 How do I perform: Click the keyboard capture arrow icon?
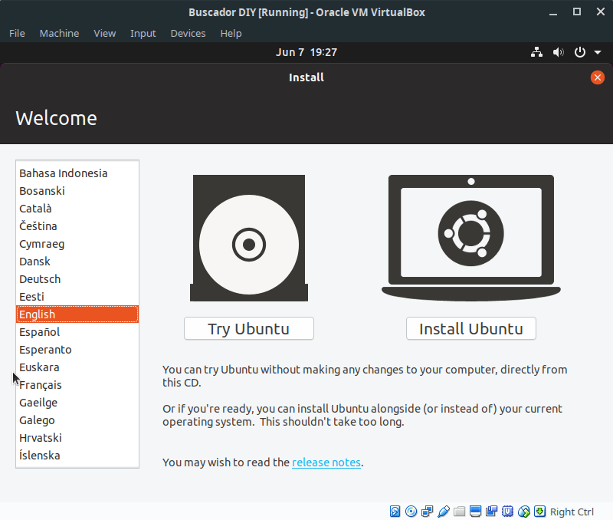pyautogui.click(x=540, y=512)
